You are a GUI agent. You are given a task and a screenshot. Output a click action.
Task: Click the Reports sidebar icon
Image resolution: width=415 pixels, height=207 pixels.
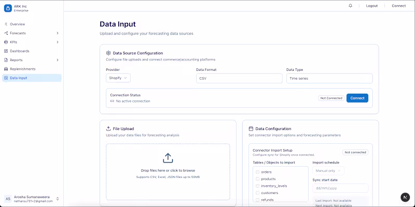coord(6,60)
